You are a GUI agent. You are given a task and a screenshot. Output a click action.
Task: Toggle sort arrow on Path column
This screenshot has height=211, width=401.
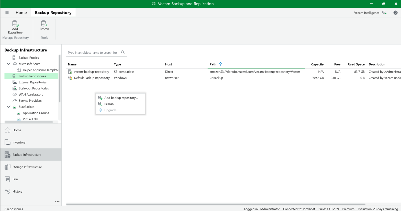pyautogui.click(x=220, y=64)
